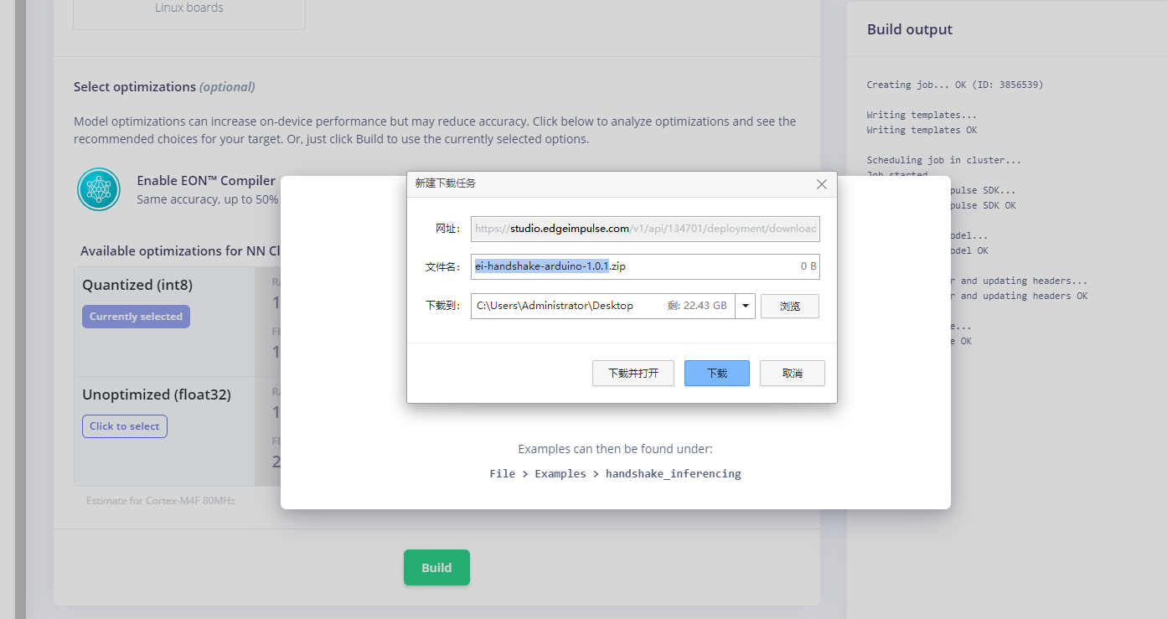The height and width of the screenshot is (619, 1167).
Task: Click the URL field studio.edgeimpulse.com
Action: 645,229
